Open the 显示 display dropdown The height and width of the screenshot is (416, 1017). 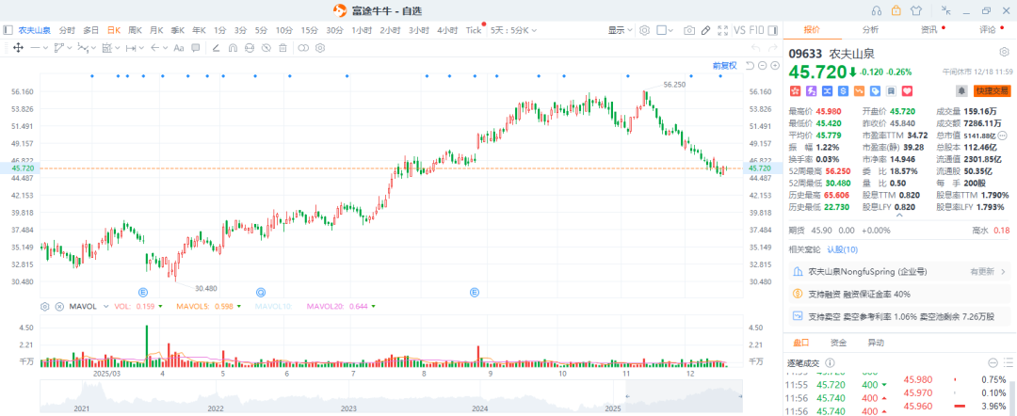coord(620,30)
